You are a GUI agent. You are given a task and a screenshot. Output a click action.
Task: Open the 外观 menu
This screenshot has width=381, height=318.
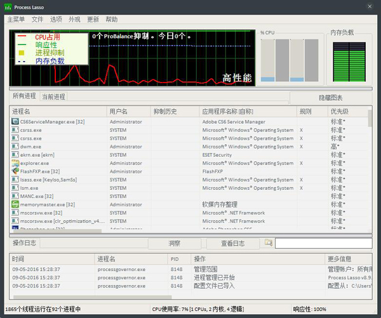pos(74,20)
